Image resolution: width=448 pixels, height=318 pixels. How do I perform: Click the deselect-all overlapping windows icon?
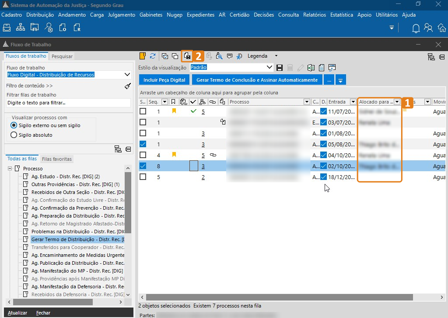(x=175, y=56)
